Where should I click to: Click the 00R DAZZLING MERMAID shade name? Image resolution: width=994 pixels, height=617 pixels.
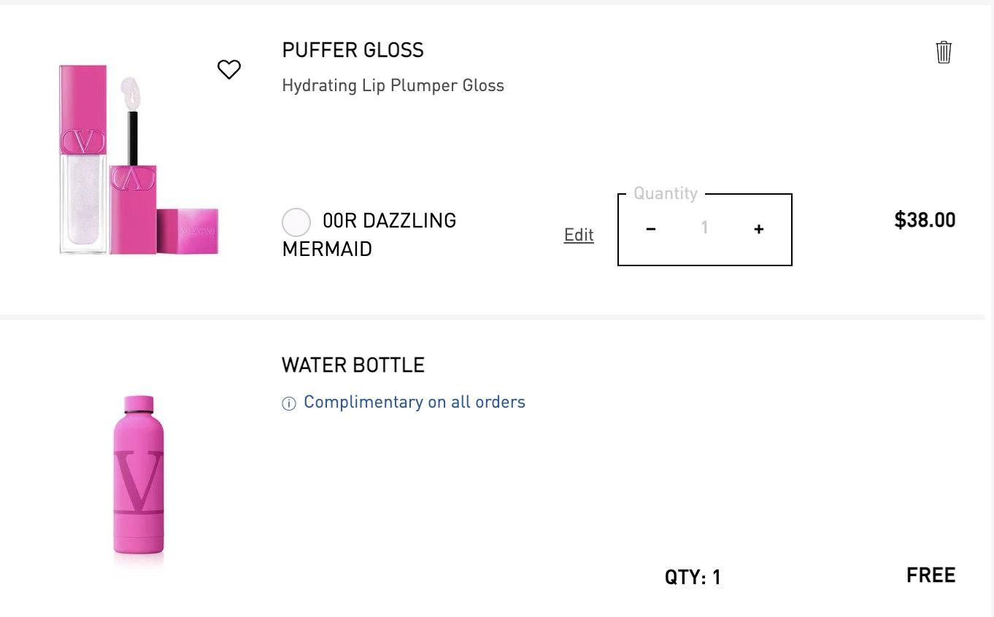[x=389, y=221]
